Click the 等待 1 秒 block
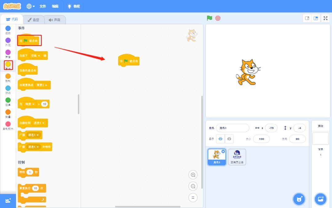This screenshot has width=332, height=208. coord(28,172)
